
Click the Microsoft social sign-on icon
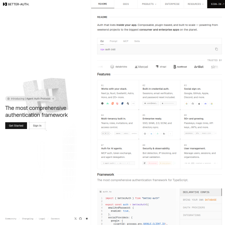(211, 103)
